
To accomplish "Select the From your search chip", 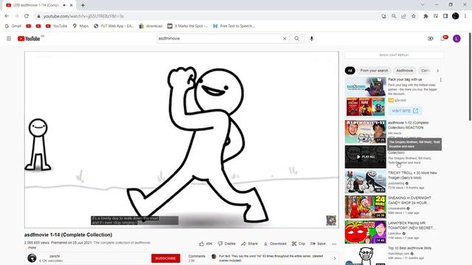I will (374, 71).
